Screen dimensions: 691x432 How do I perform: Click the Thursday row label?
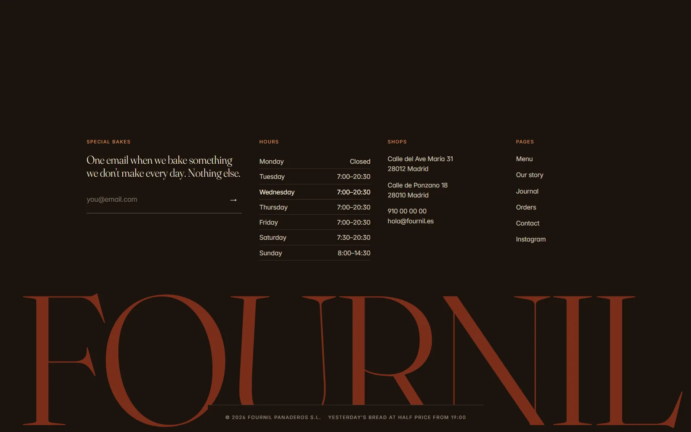pyautogui.click(x=273, y=207)
